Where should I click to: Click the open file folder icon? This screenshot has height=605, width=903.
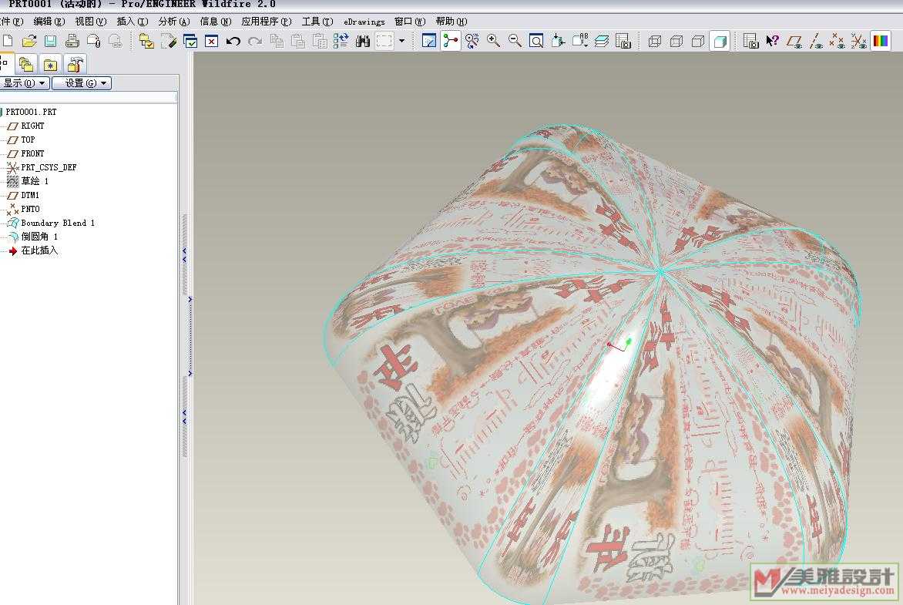click(x=29, y=41)
